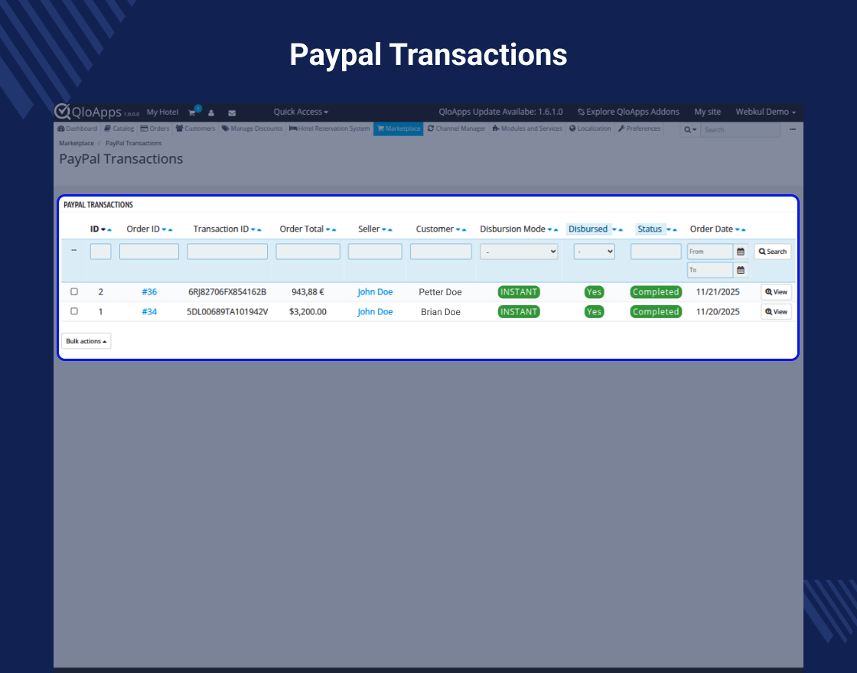Click the Search filter button

point(773,252)
